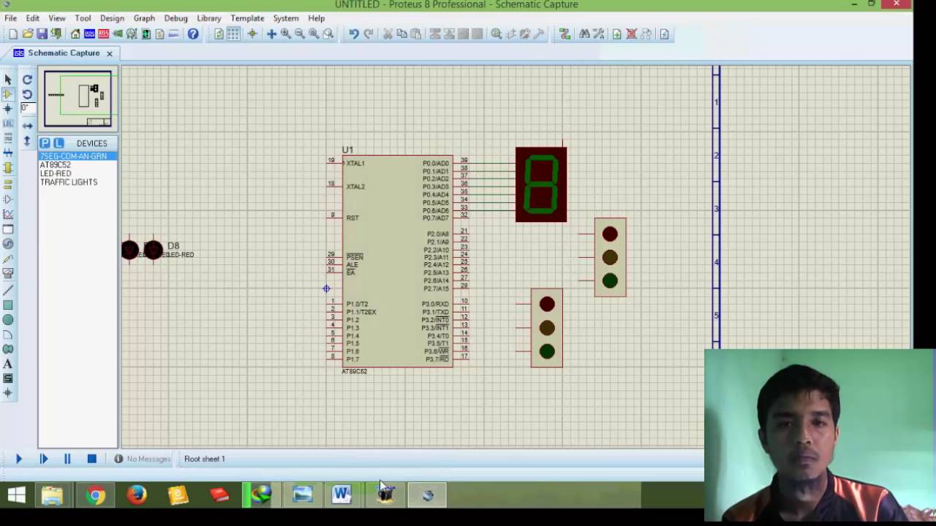Viewport: 936px width, 526px height.
Task: Click the horizontal mirror icon
Action: [27, 126]
